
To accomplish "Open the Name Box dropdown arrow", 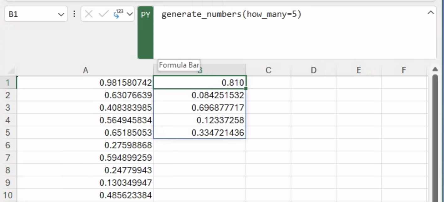I will [x=61, y=14].
